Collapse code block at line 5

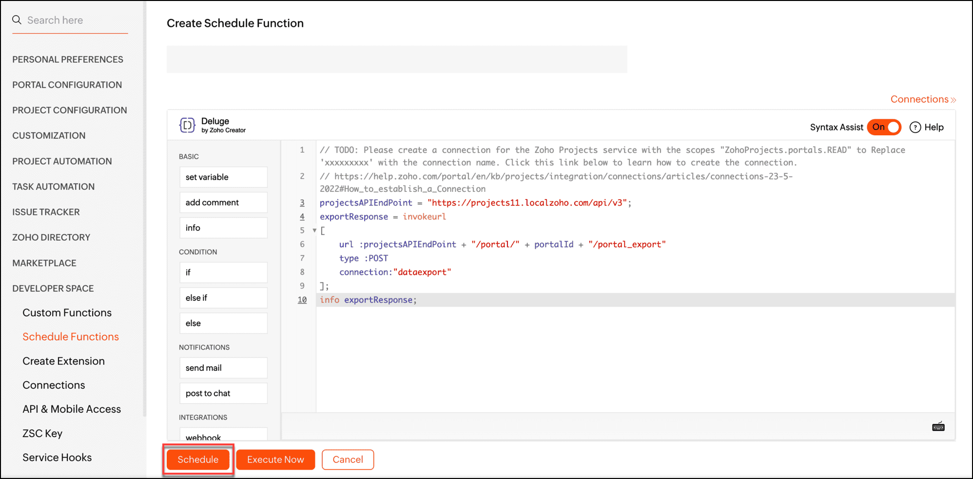pos(314,230)
